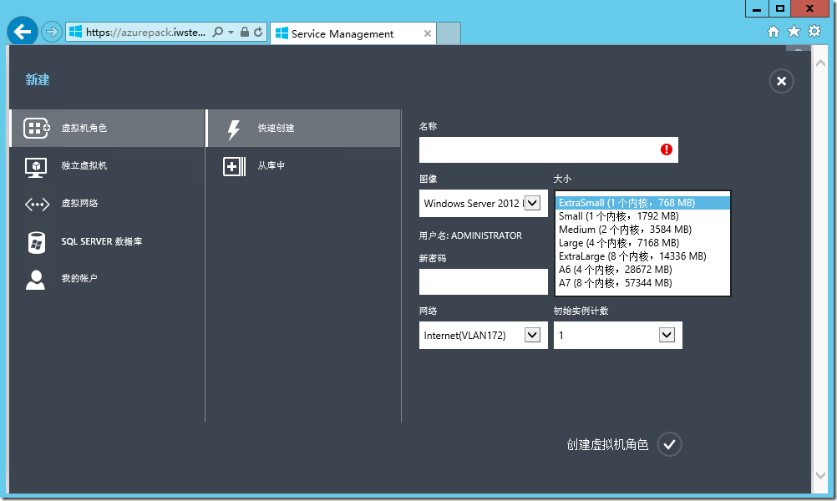Choose 我的帐户 menu label
Viewport: 837px width, 501px height.
pos(79,278)
